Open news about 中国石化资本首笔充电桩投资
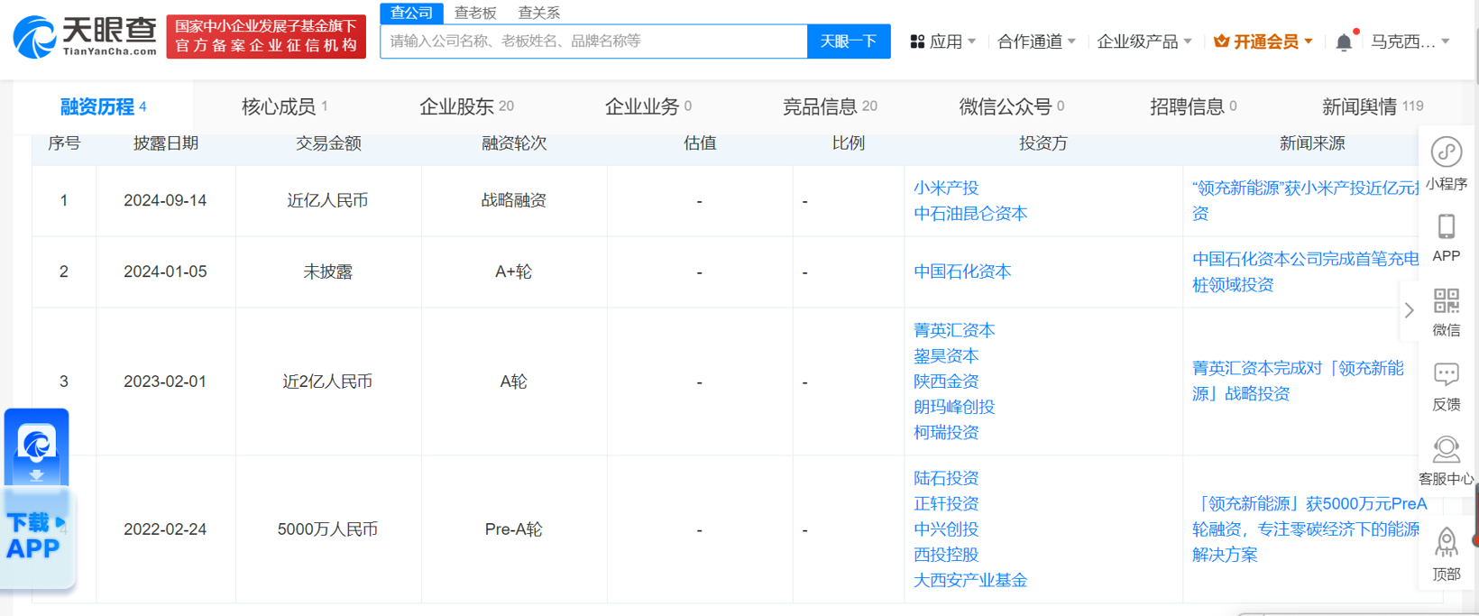 pyautogui.click(x=1305, y=271)
